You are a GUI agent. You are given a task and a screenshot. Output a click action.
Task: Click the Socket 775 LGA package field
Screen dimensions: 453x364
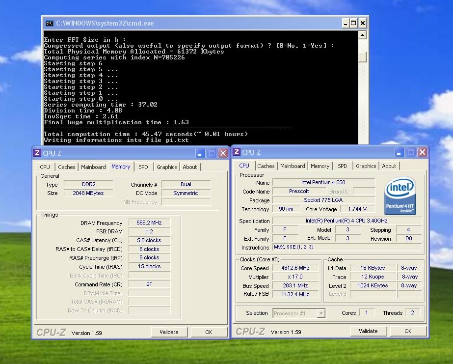pos(323,200)
